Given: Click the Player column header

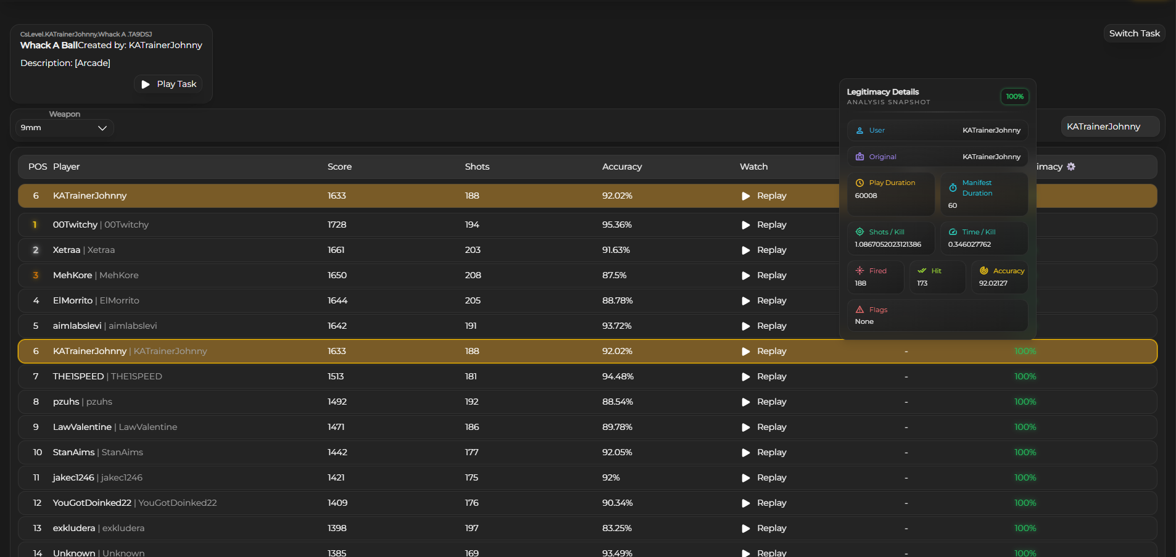Looking at the screenshot, I should click(66, 167).
